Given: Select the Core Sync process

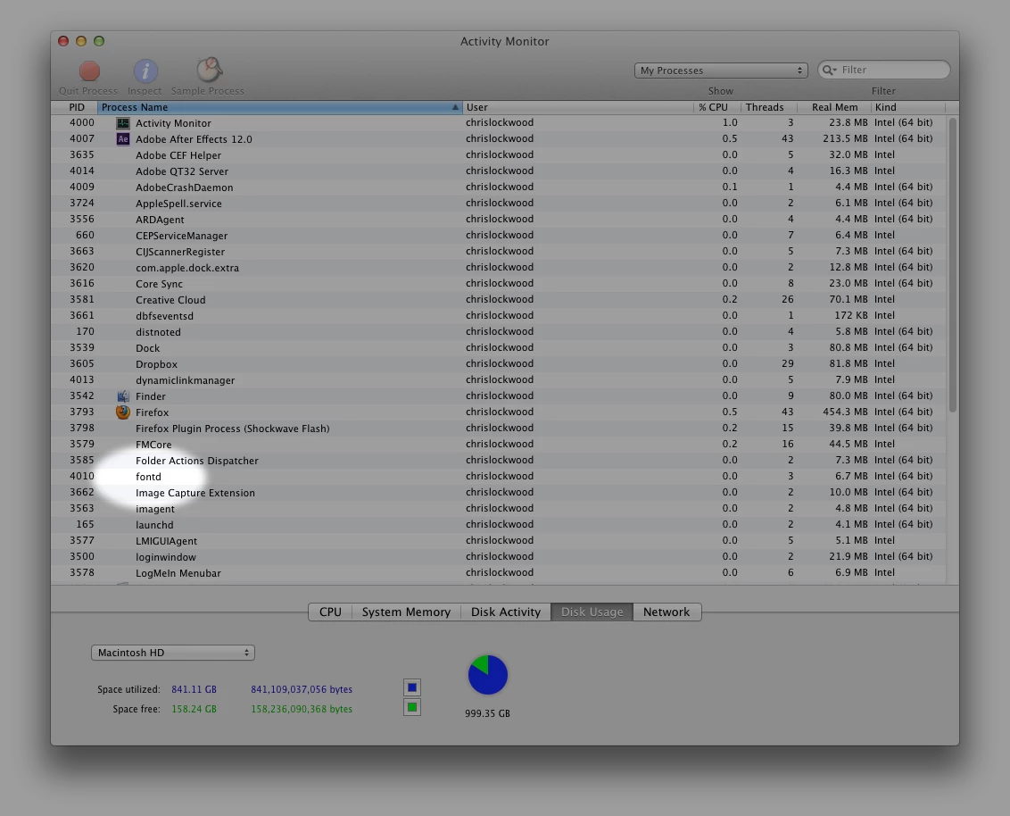Looking at the screenshot, I should [x=499, y=284].
